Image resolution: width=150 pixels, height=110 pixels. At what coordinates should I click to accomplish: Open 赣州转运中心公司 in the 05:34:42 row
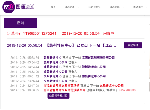pos(56,62)
